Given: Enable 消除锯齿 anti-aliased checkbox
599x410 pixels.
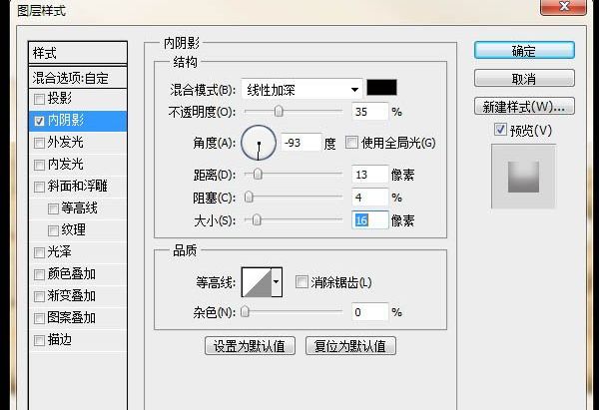Looking at the screenshot, I should point(301,282).
